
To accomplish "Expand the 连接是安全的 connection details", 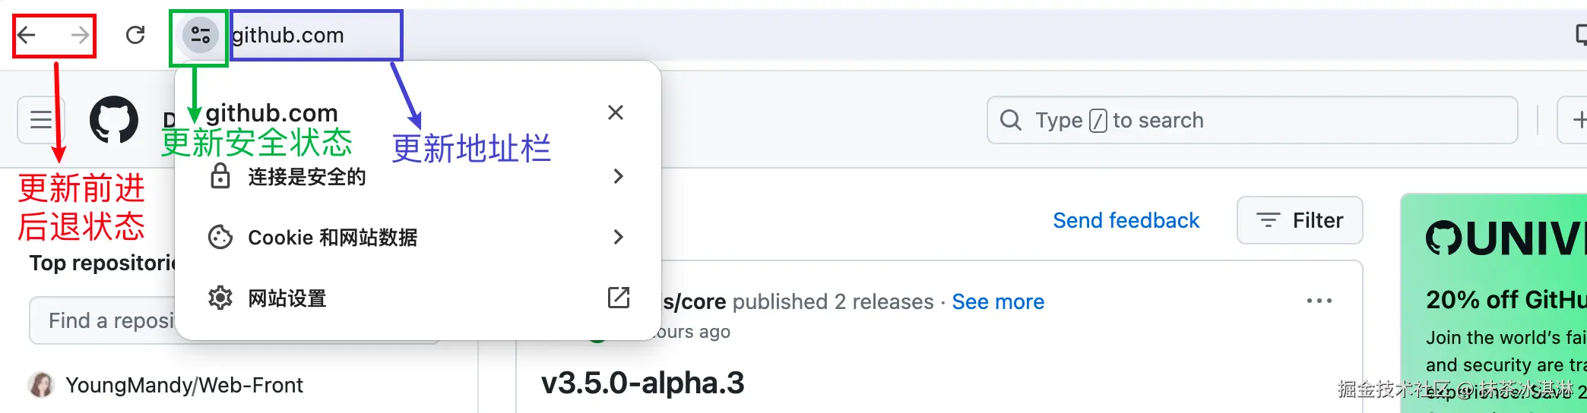I will (618, 177).
